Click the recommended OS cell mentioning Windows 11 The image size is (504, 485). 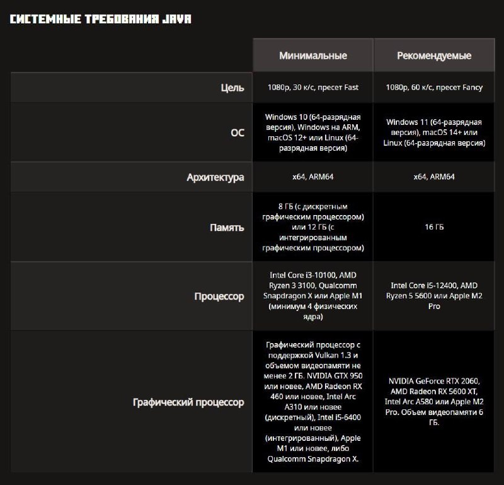[434, 132]
